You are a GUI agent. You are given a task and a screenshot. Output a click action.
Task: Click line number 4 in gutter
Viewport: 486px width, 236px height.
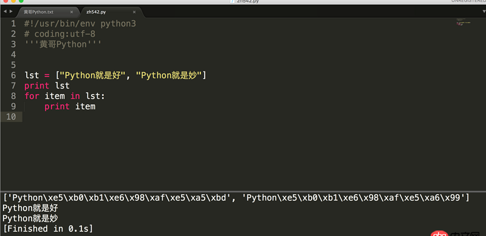click(x=13, y=55)
